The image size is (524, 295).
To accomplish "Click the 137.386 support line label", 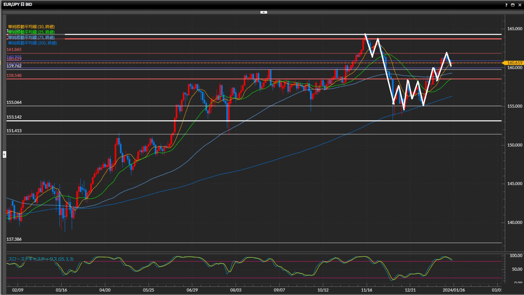I will (14, 239).
